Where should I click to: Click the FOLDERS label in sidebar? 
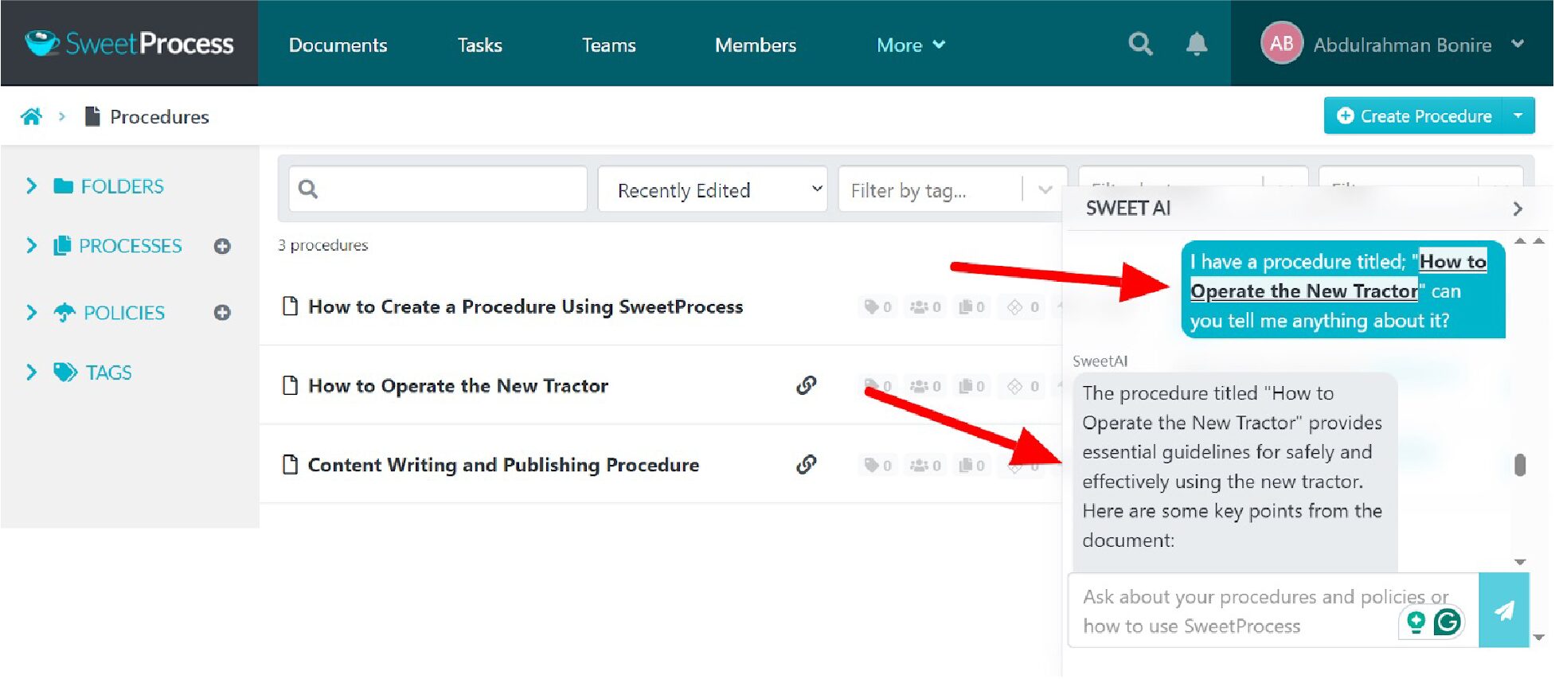(122, 186)
